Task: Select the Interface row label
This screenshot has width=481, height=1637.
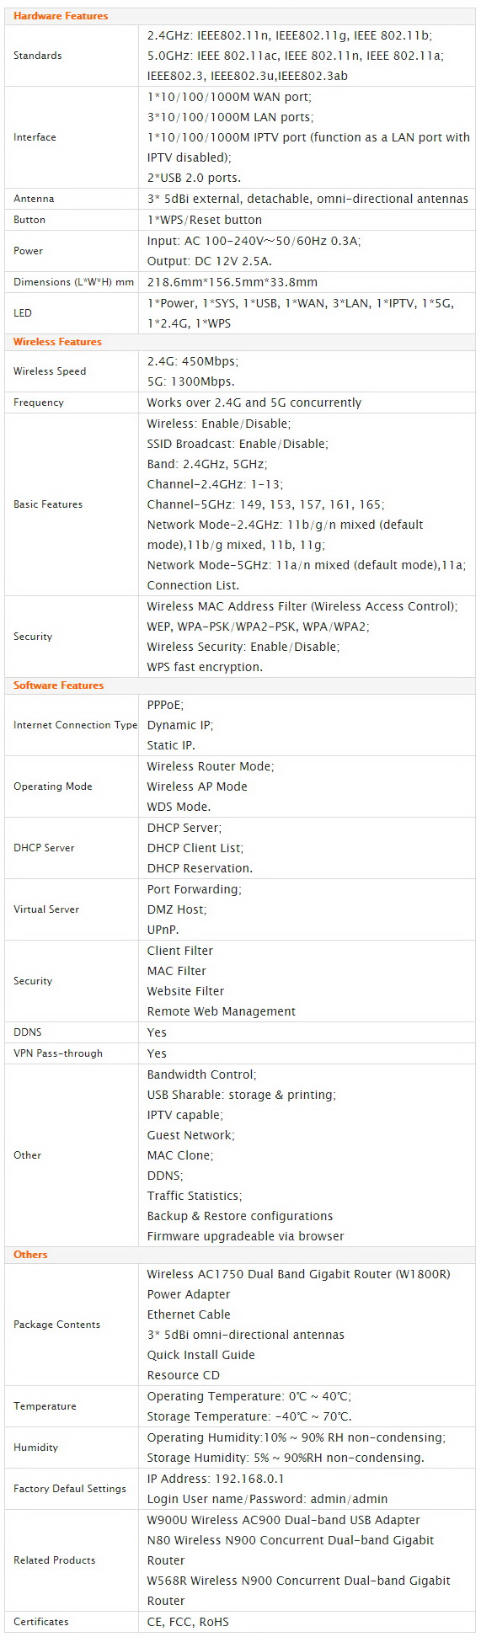Action: pyautogui.click(x=35, y=137)
